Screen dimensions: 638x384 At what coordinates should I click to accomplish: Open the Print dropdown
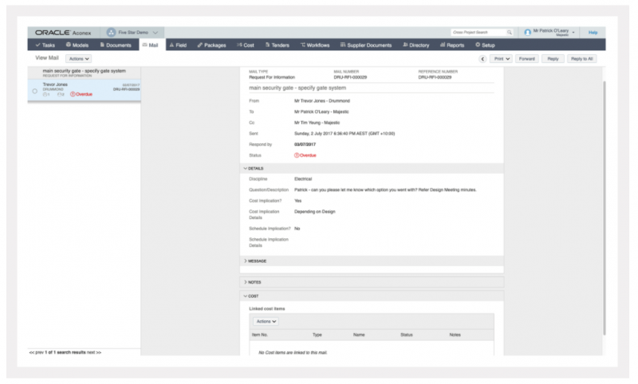501,59
